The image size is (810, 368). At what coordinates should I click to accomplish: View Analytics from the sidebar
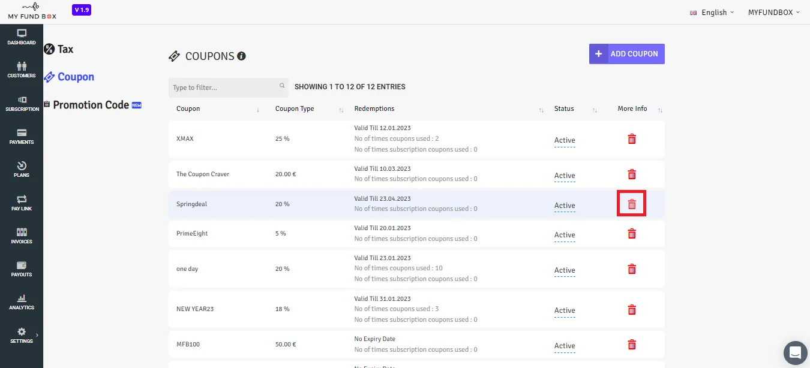pyautogui.click(x=22, y=302)
